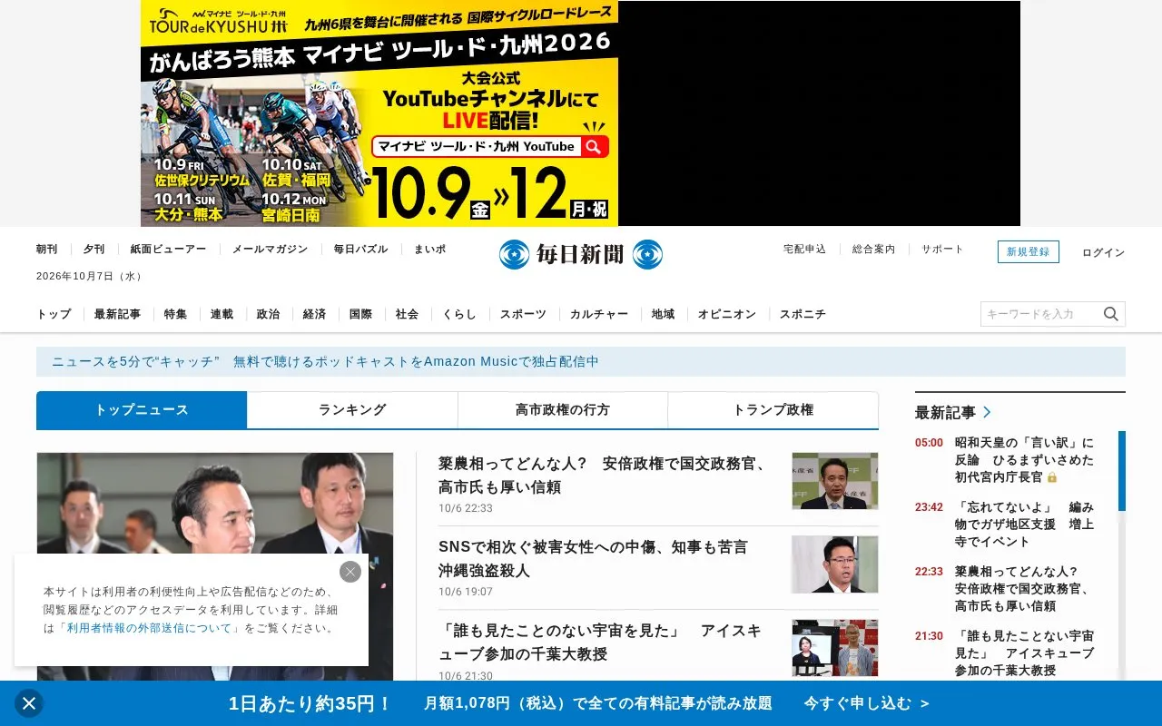Open the 総合案内 link

coord(874,249)
